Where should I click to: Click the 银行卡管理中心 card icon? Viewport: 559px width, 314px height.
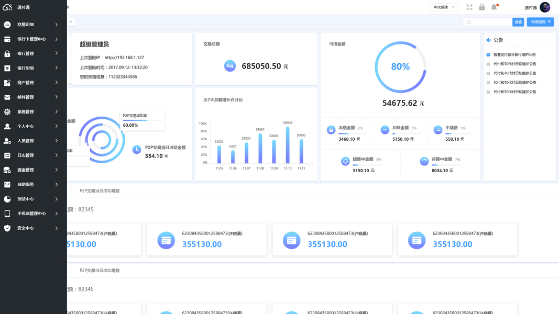coord(7,39)
